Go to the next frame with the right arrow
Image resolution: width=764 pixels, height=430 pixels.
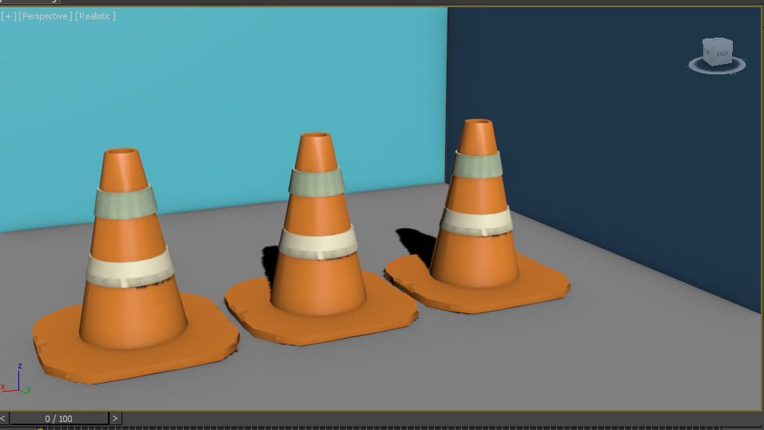pos(115,418)
